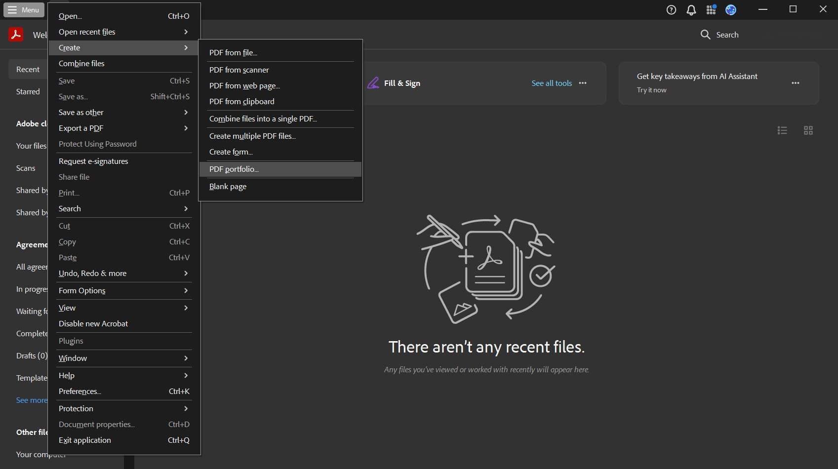838x469 pixels.
Task: Expand Window submenu arrow
Action: (186, 358)
